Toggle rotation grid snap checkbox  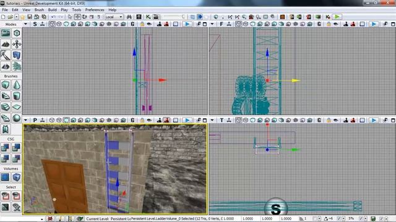pos(339,219)
